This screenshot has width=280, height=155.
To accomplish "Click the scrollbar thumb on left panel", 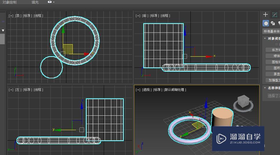I will click(x=2, y=39).
